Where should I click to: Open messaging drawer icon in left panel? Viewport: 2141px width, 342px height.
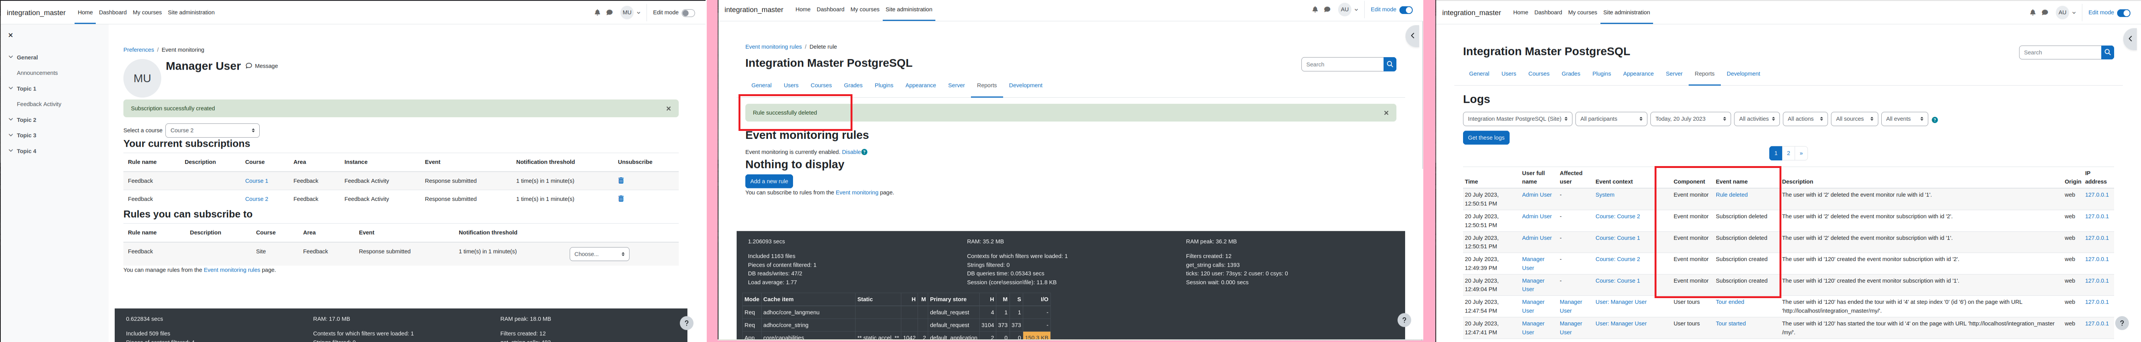tap(609, 12)
